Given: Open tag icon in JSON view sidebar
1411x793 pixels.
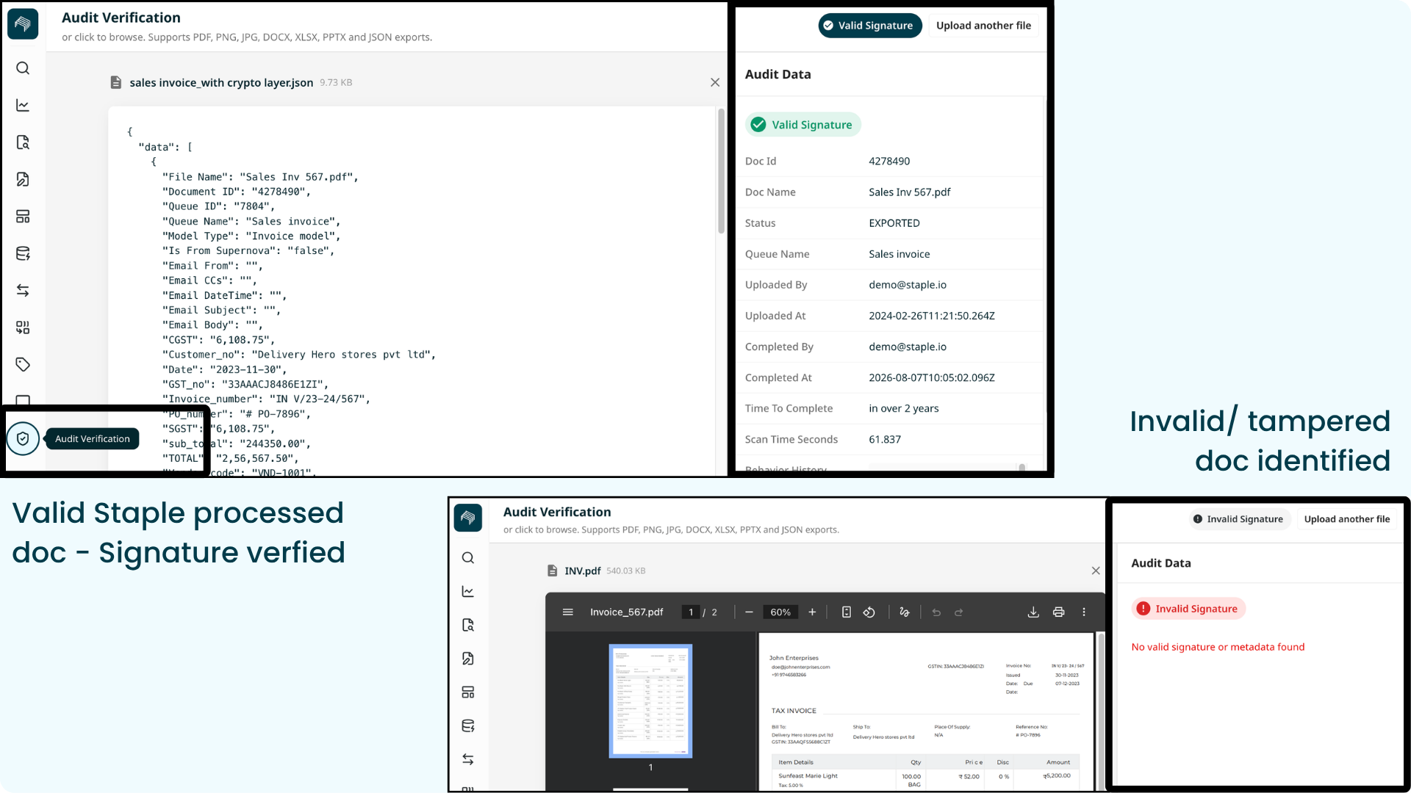Looking at the screenshot, I should tap(23, 365).
